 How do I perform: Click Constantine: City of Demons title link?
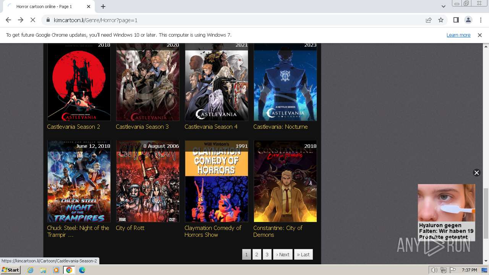[278, 231]
